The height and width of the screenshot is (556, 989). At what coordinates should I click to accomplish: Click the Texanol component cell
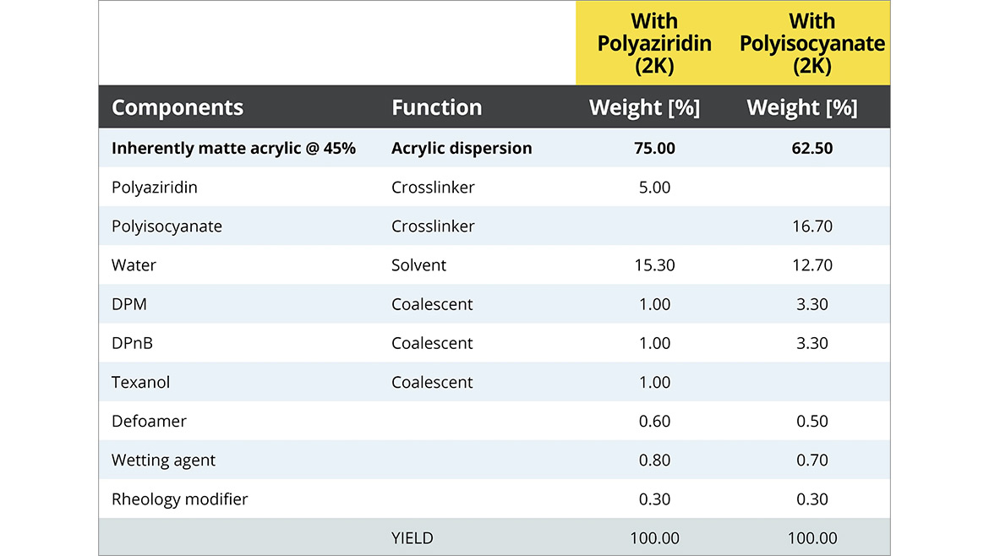click(x=140, y=382)
